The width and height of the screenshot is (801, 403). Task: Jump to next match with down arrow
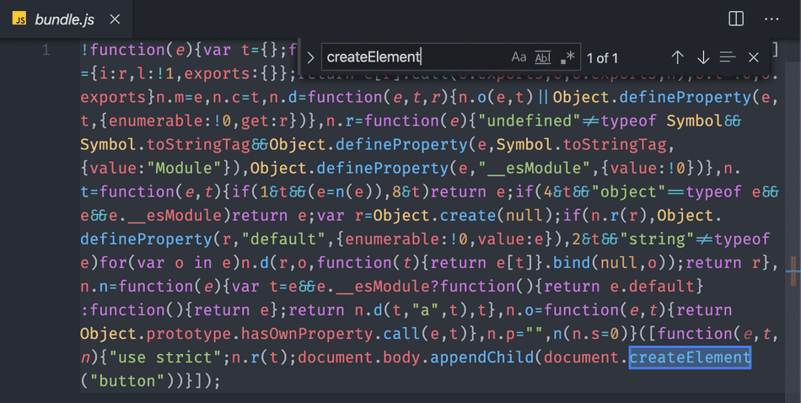point(702,57)
